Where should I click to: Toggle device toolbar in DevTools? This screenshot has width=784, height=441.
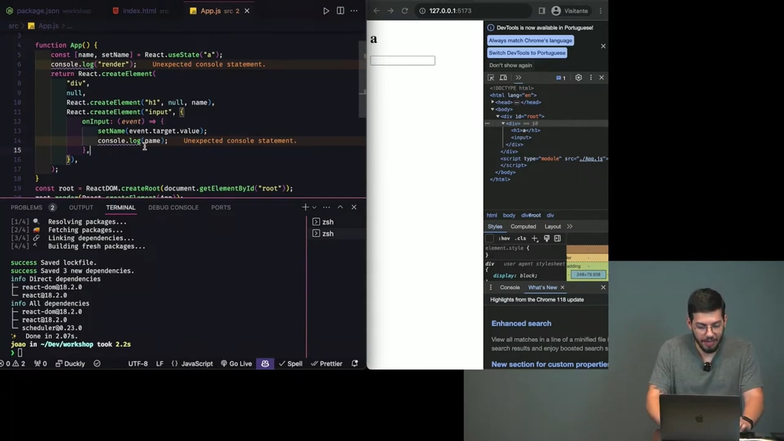503,78
